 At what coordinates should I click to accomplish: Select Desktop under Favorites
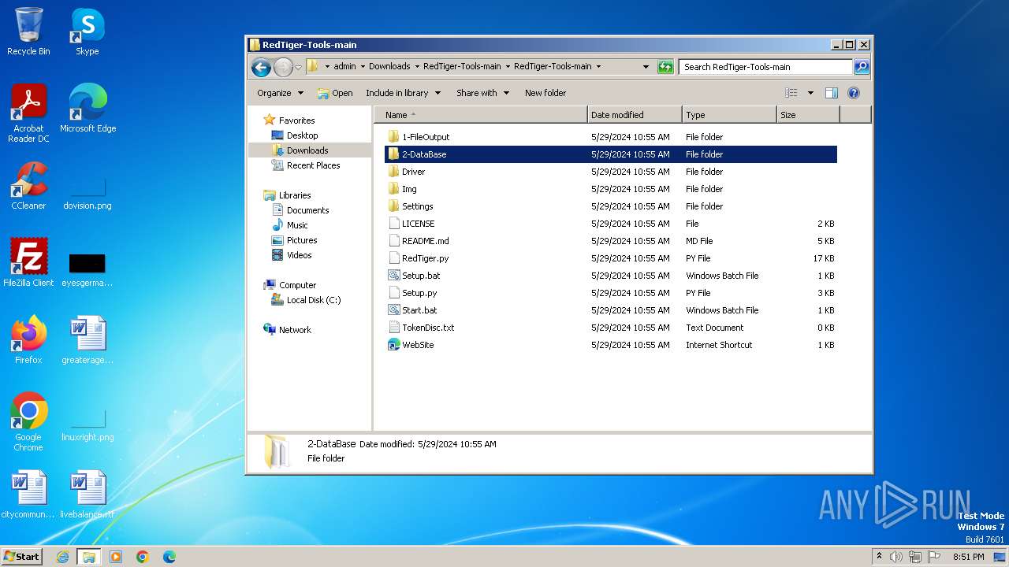point(302,135)
